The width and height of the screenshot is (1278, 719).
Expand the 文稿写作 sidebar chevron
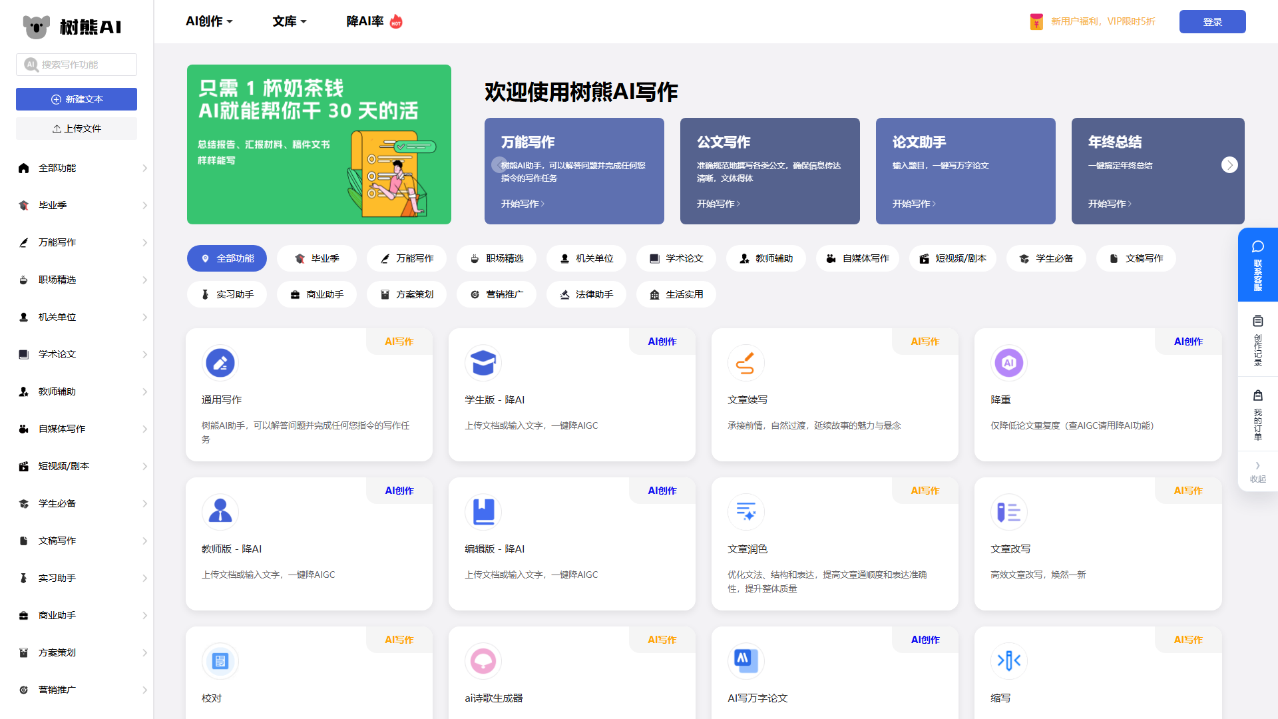point(144,541)
